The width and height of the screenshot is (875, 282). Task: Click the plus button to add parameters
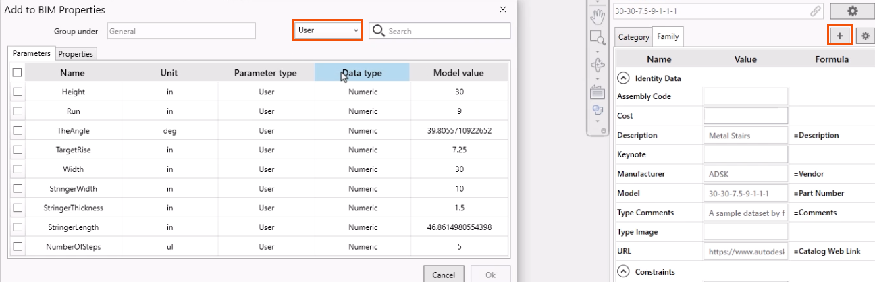(839, 36)
